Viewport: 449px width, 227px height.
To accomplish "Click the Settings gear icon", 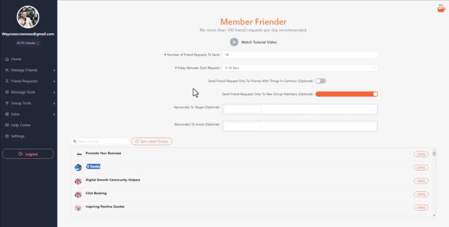I will pyautogui.click(x=7, y=136).
